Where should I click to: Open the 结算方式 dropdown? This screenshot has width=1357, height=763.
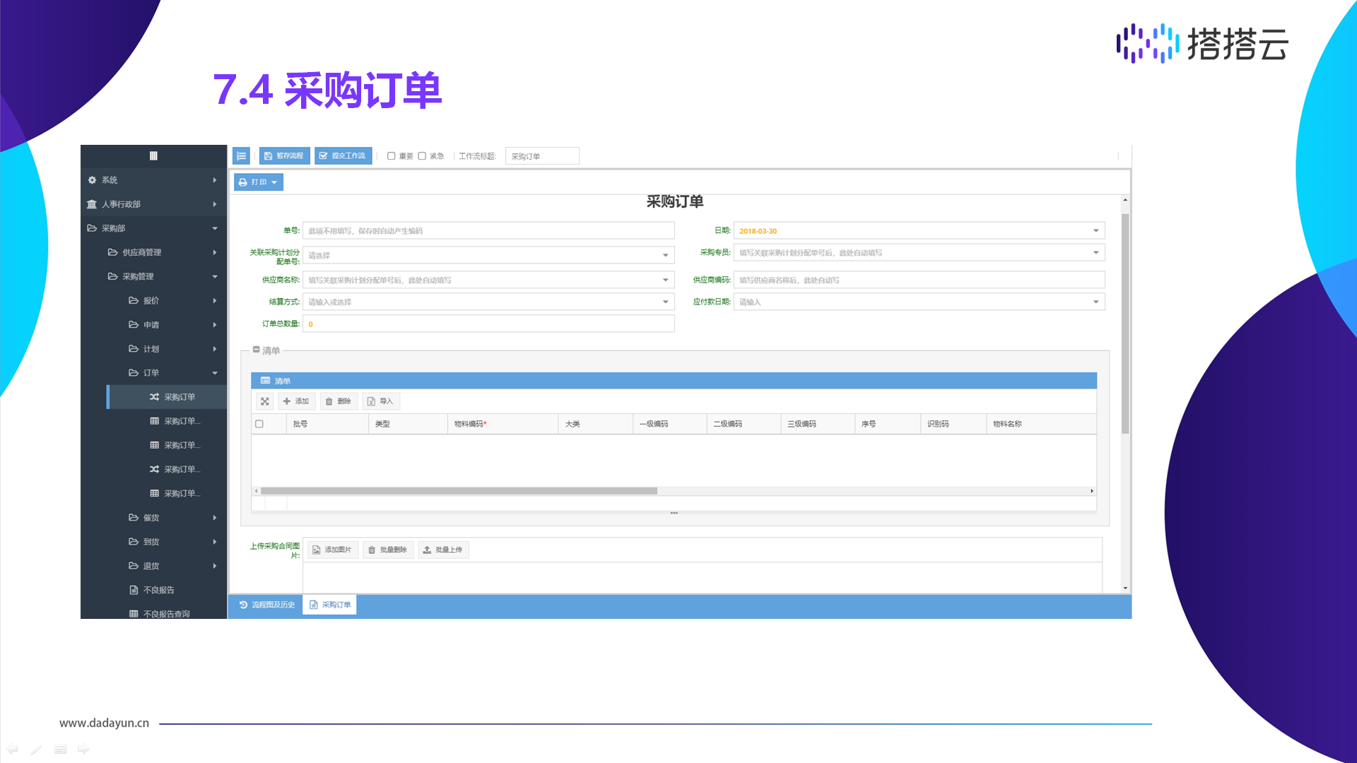point(665,302)
